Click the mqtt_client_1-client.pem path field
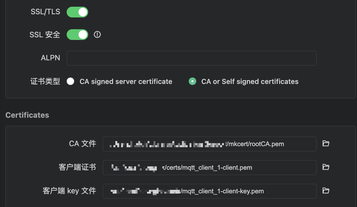The image size is (357, 207). click(209, 168)
